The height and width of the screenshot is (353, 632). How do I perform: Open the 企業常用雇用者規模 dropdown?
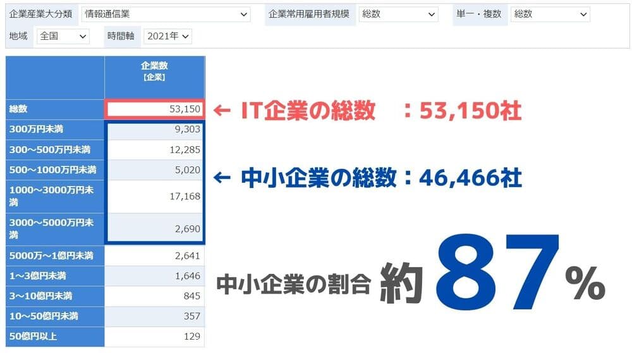pos(398,14)
